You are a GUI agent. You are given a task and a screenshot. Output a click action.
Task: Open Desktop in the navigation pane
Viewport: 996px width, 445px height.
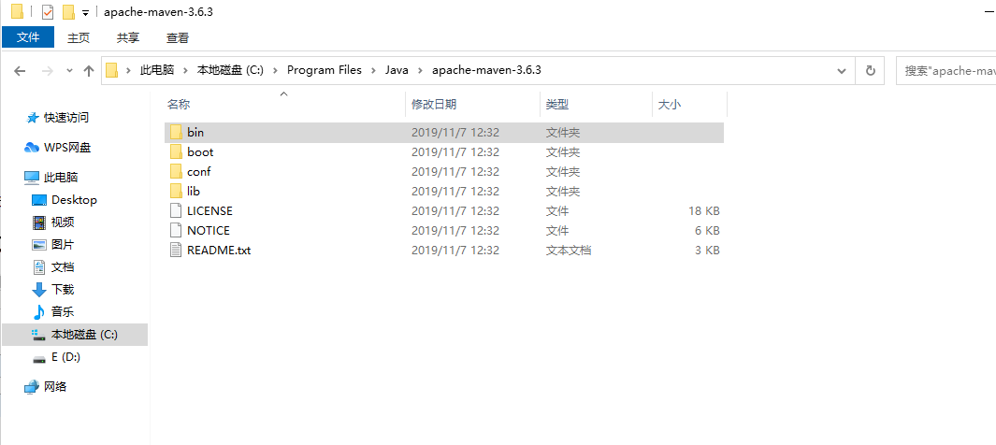(x=74, y=200)
